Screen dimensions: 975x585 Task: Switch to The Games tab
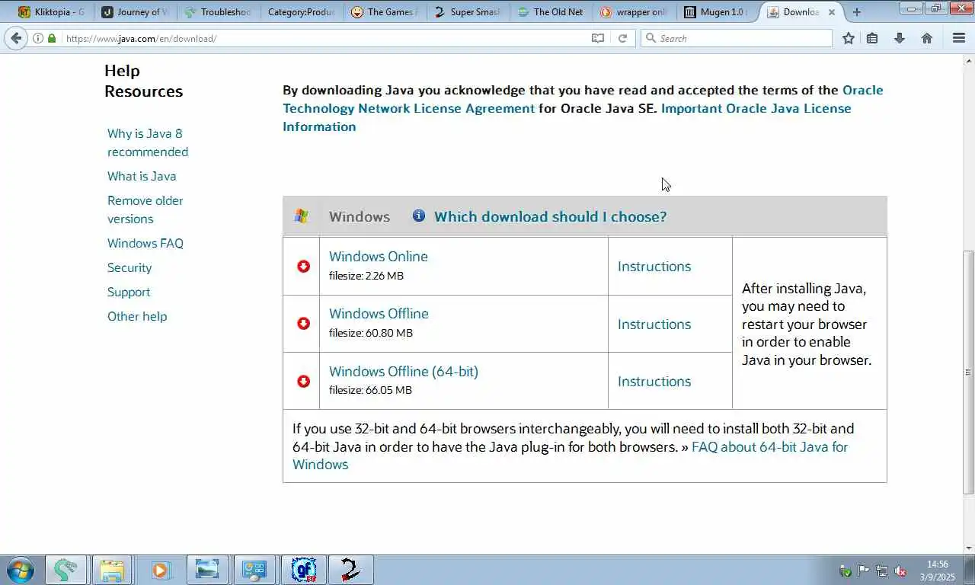385,12
